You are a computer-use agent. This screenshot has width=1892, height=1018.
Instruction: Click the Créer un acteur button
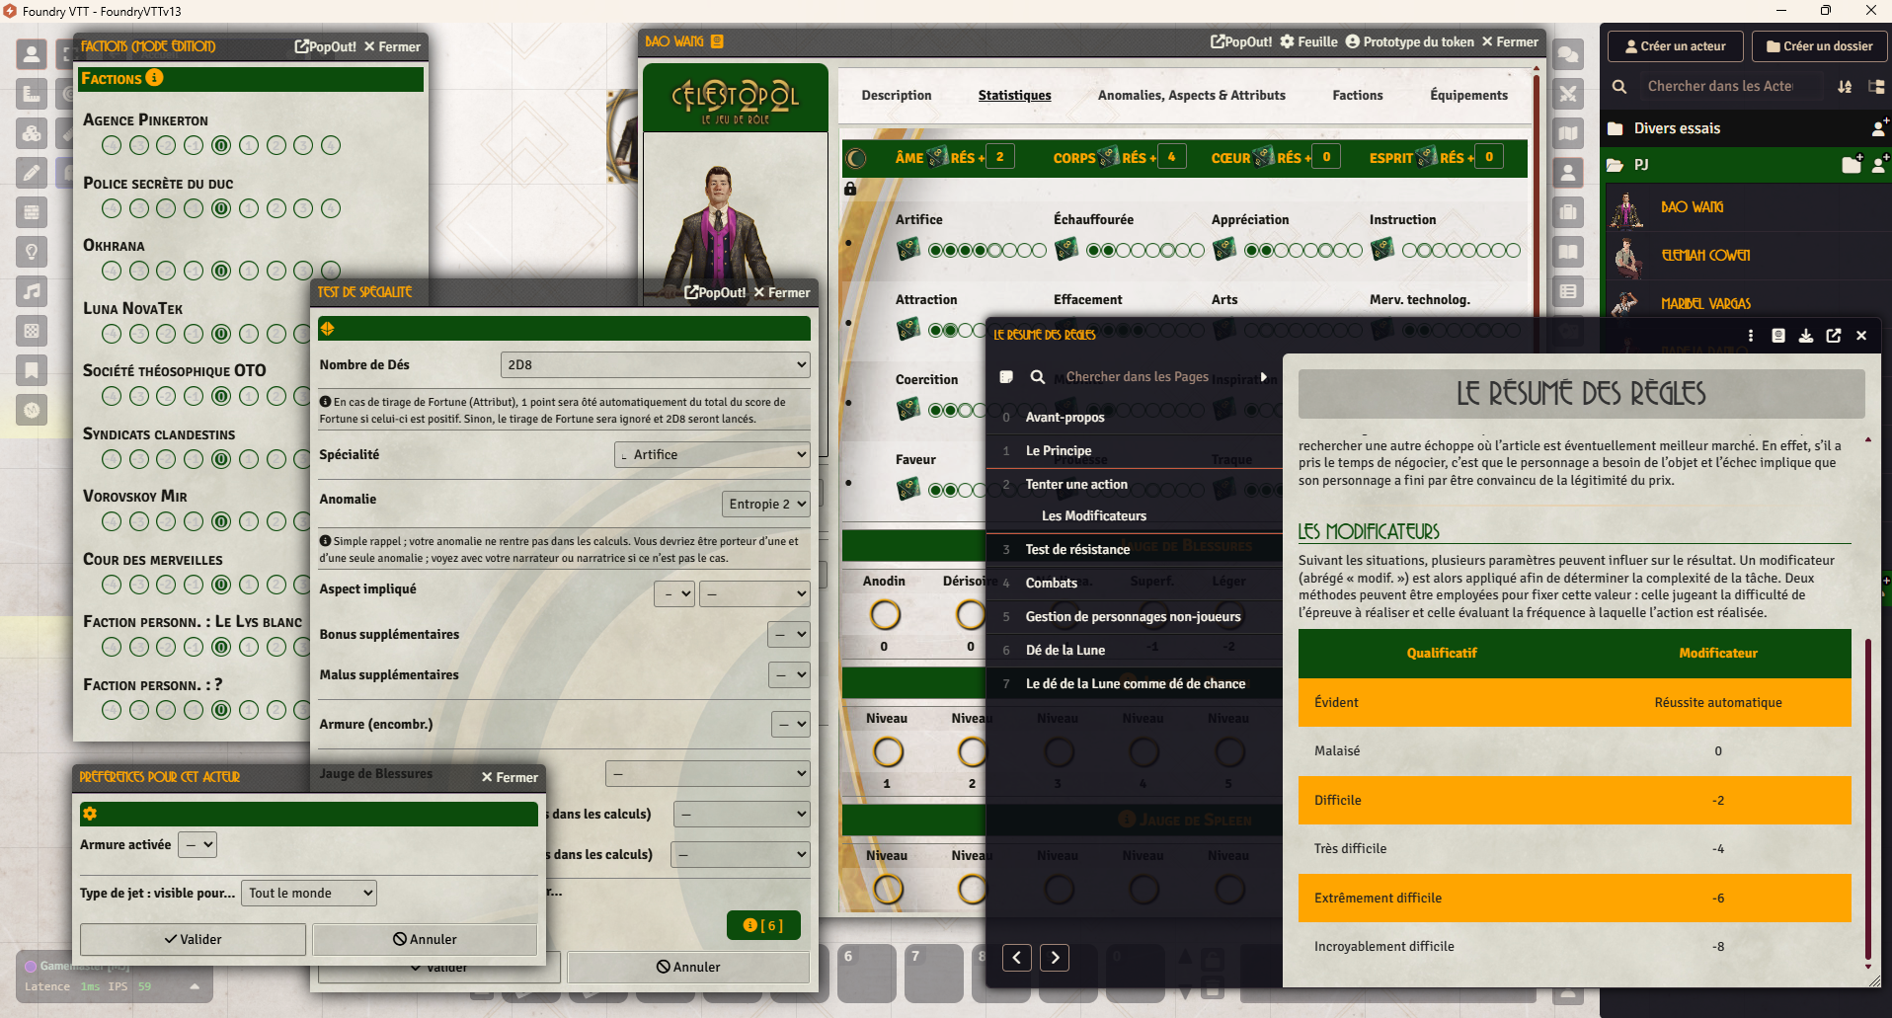[1675, 46]
